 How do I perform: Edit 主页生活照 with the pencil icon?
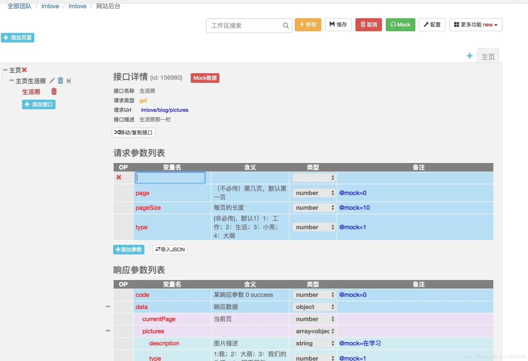(x=52, y=81)
